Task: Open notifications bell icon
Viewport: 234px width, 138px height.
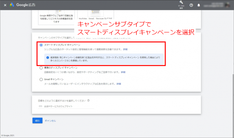Action: 199,5
